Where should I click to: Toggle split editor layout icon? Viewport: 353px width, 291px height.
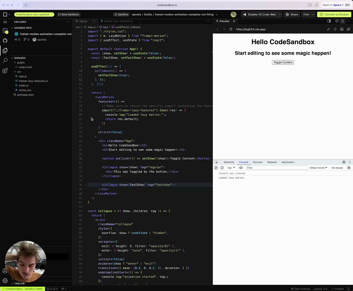pyautogui.click(x=337, y=21)
